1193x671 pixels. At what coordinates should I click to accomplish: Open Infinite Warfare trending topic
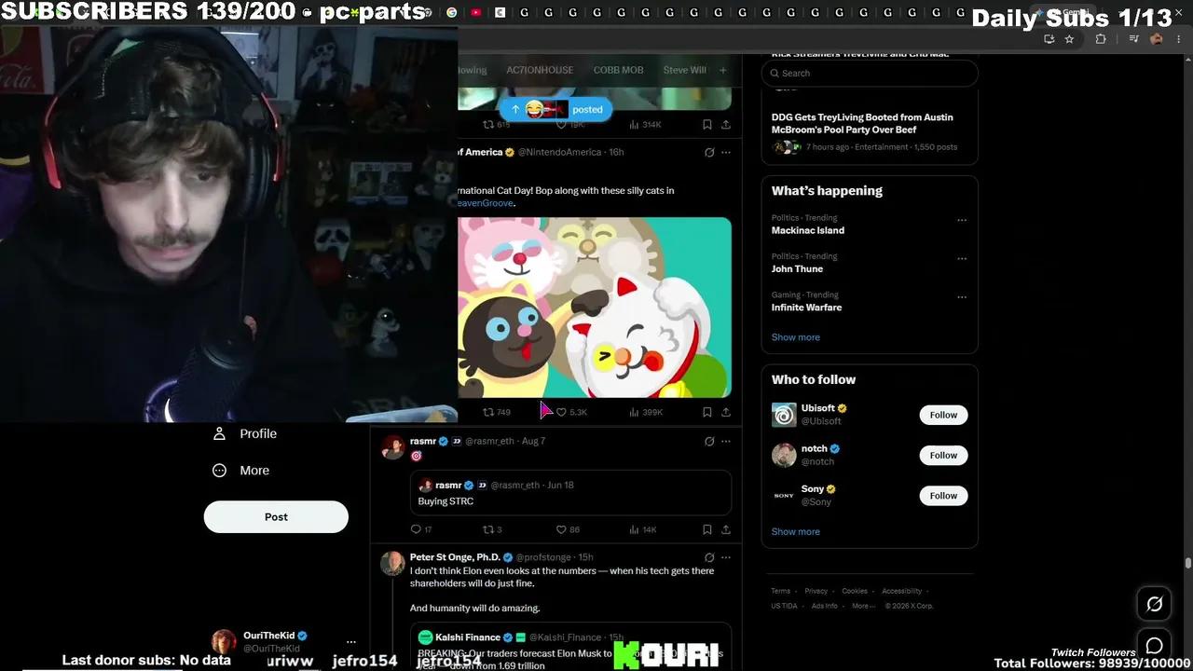(x=806, y=307)
